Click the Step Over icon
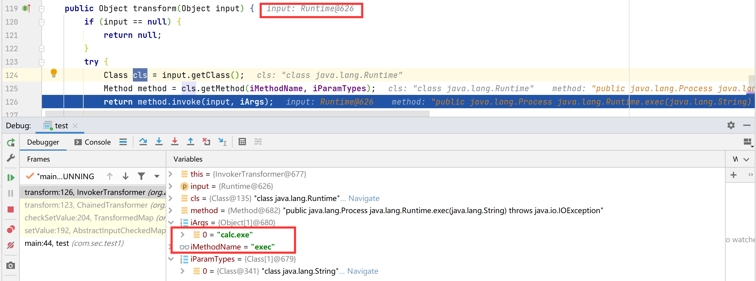756x281 pixels. [x=143, y=142]
